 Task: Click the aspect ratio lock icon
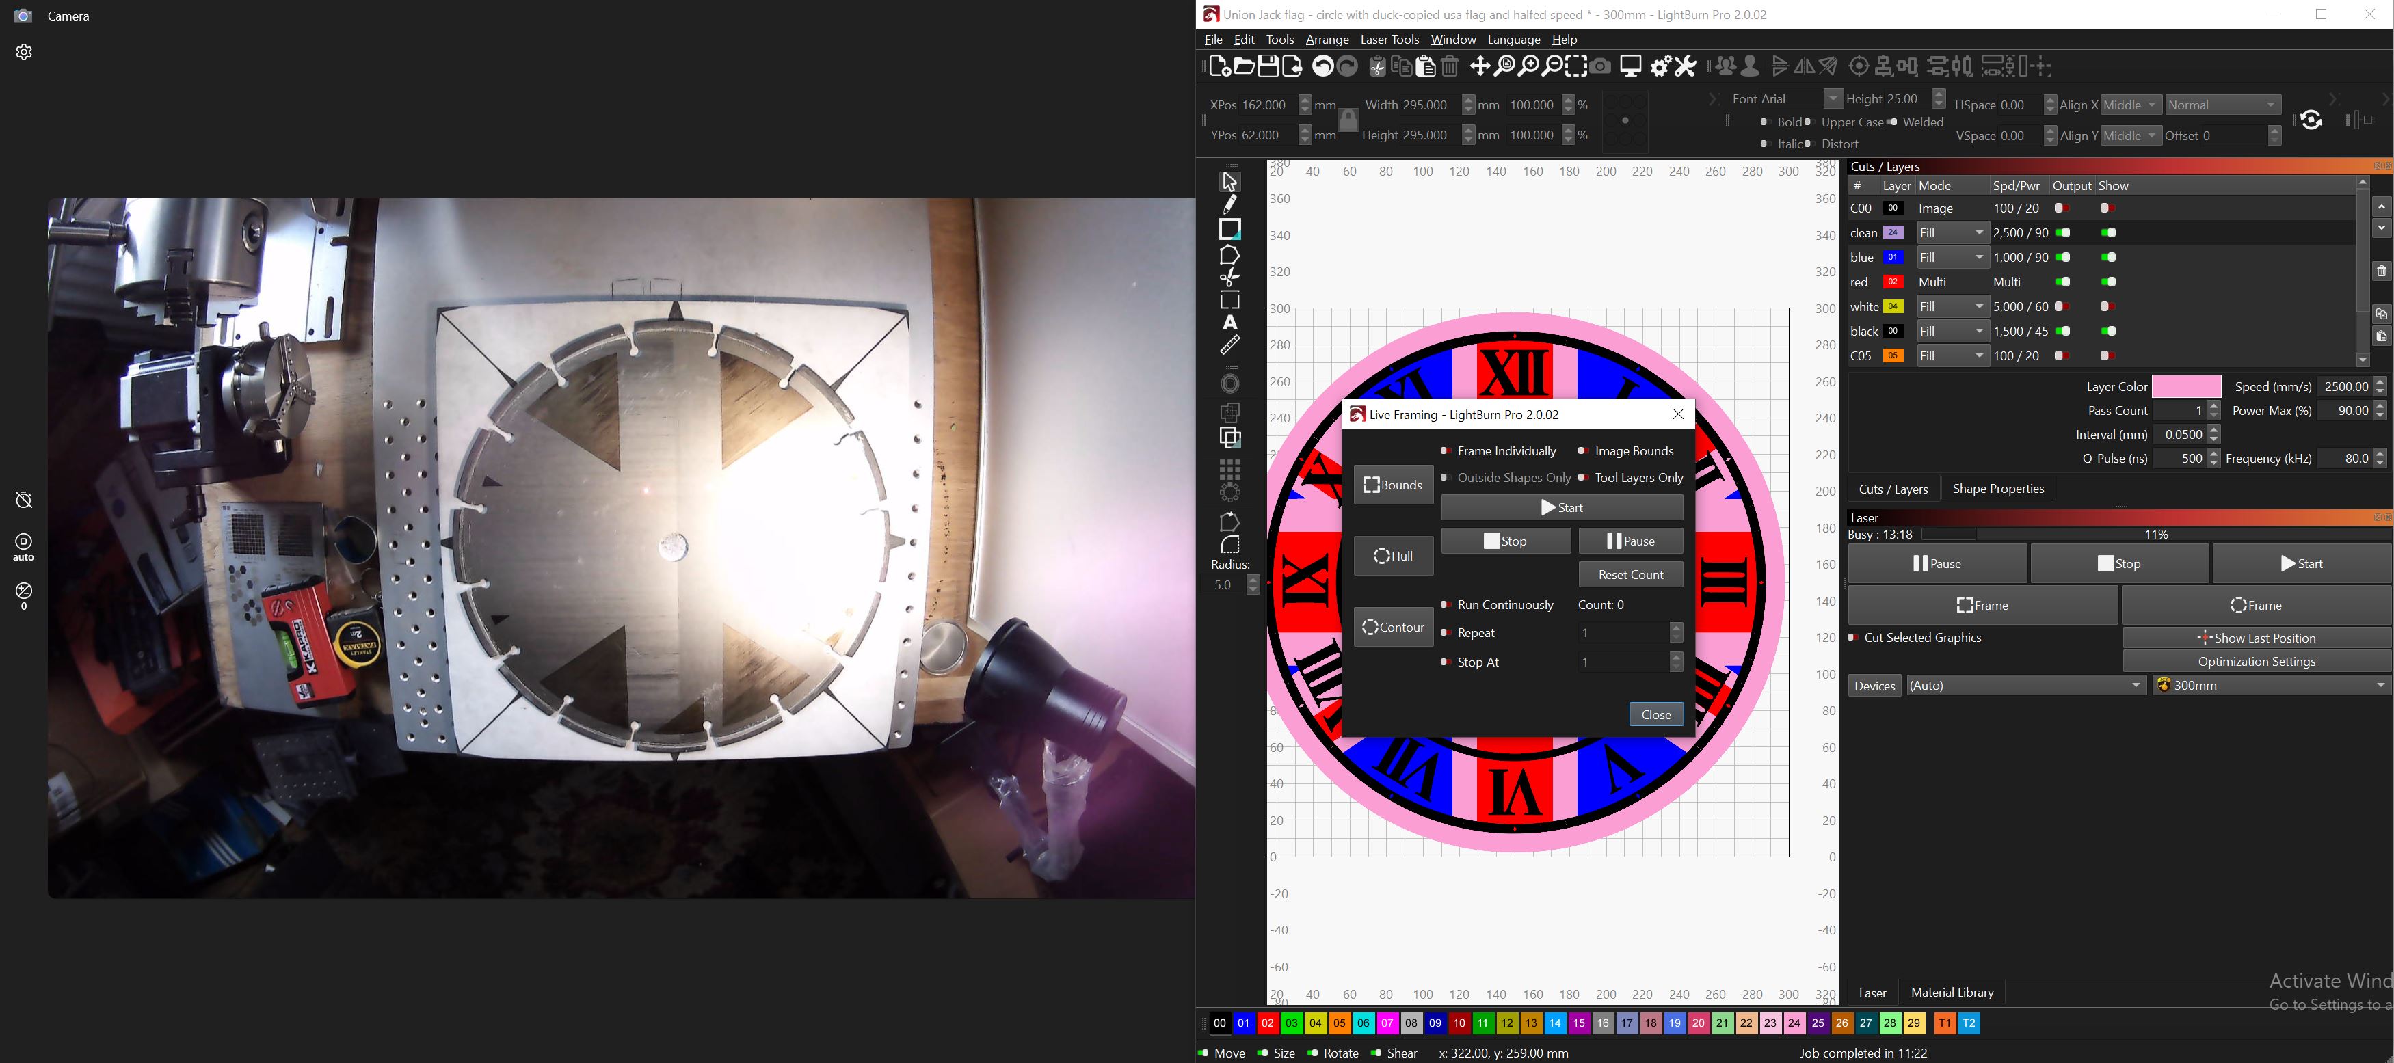[1348, 120]
